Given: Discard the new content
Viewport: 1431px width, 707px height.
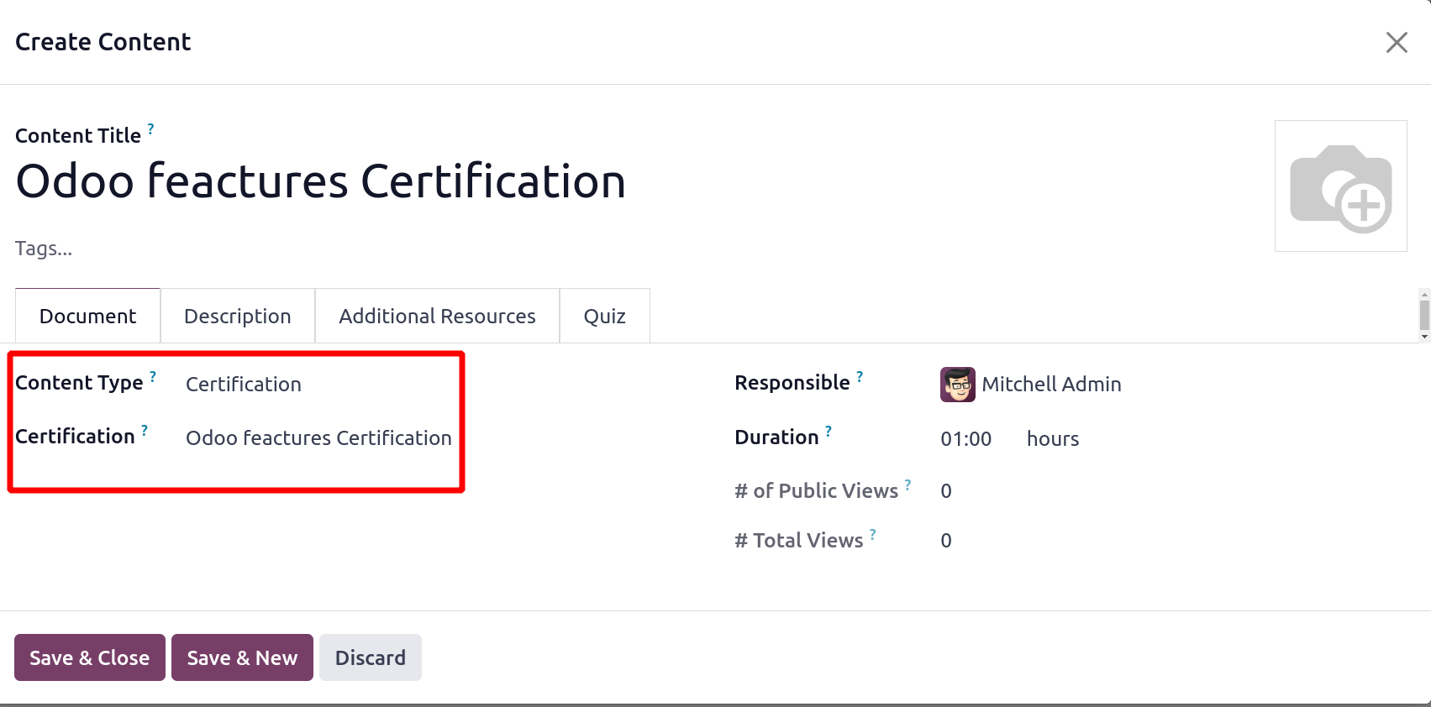Looking at the screenshot, I should tap(371, 657).
